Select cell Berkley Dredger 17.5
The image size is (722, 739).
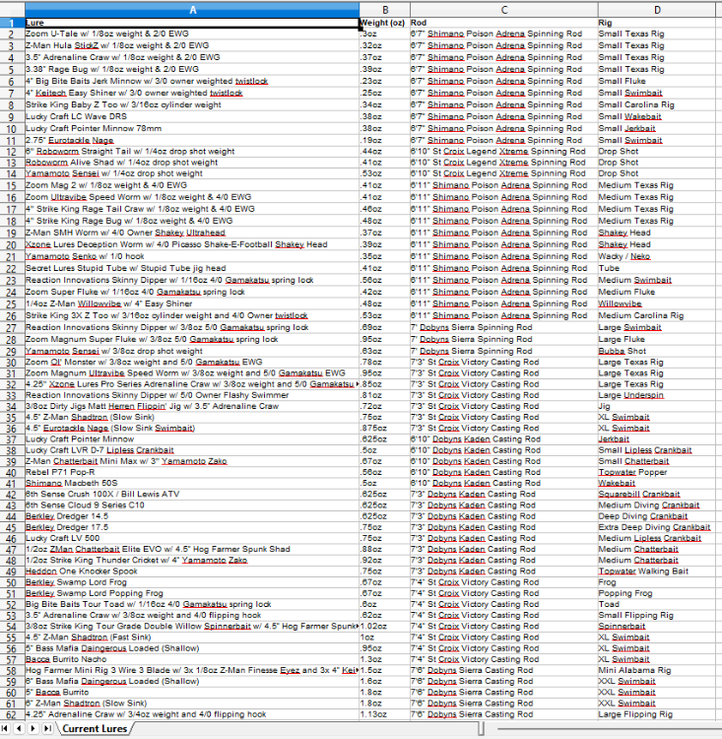tap(192, 527)
